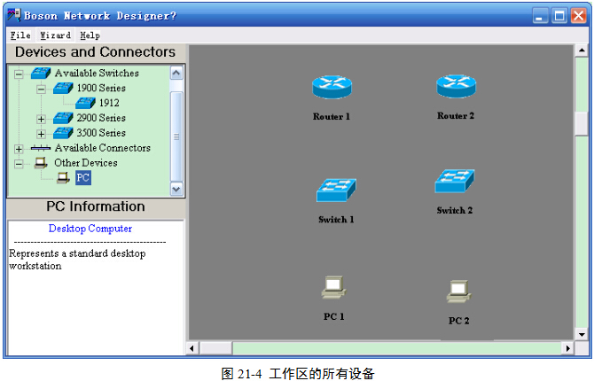
Task: Click device tree scroll down arrow
Action: 176,189
